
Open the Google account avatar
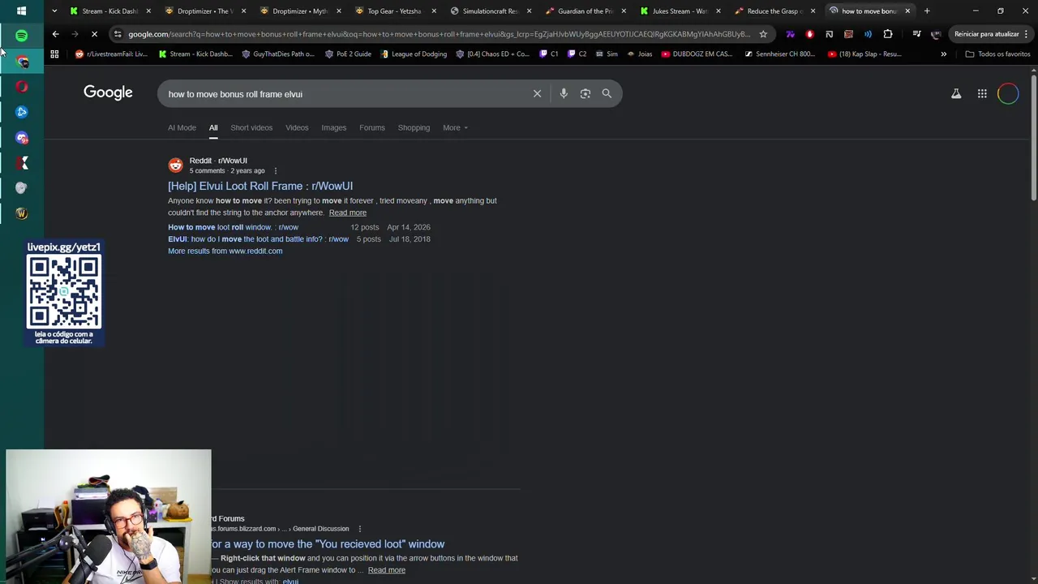click(x=1008, y=94)
